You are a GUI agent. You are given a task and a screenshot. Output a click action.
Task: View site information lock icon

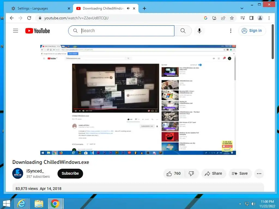(40, 18)
